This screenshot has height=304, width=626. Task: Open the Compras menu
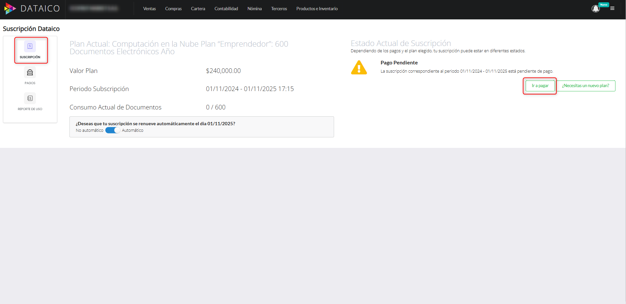(x=173, y=9)
